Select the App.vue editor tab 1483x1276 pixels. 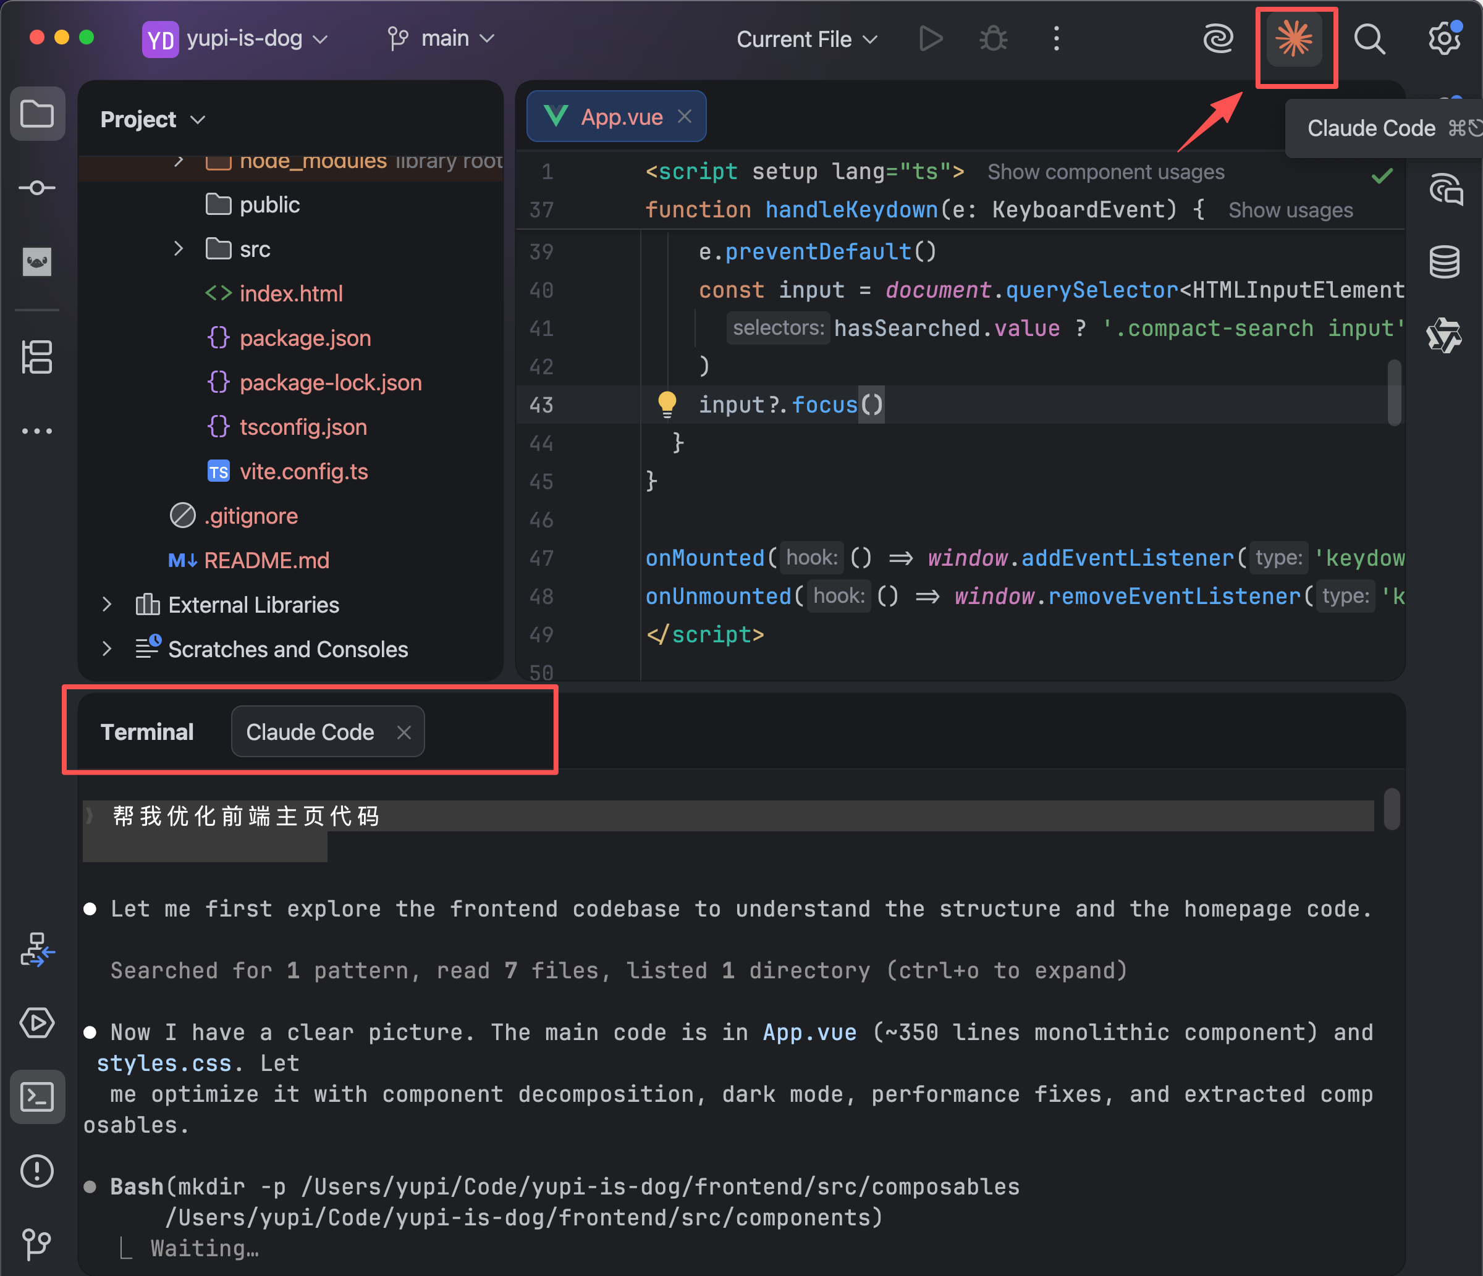(x=617, y=117)
